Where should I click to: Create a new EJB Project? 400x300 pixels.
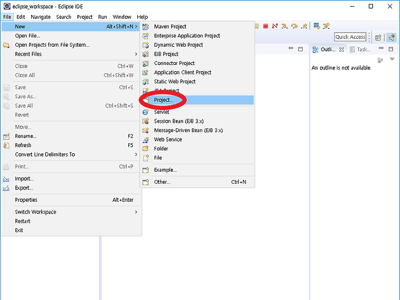[197, 54]
